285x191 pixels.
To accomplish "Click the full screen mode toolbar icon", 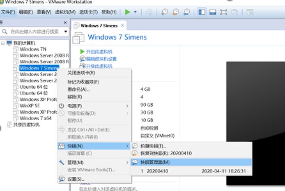I will click(x=224, y=12).
